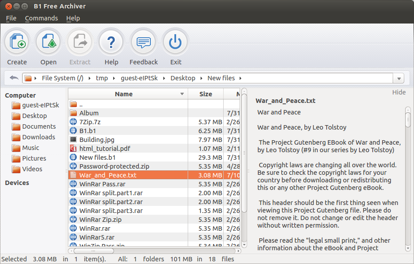414x264 pixels.
Task: Expand the arrow after Desktop in path
Action: (201, 78)
